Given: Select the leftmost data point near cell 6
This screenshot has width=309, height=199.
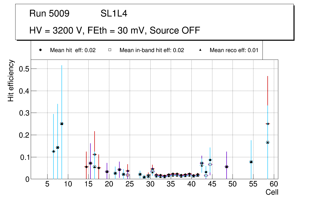Looking at the screenshot, I should click(x=53, y=151).
